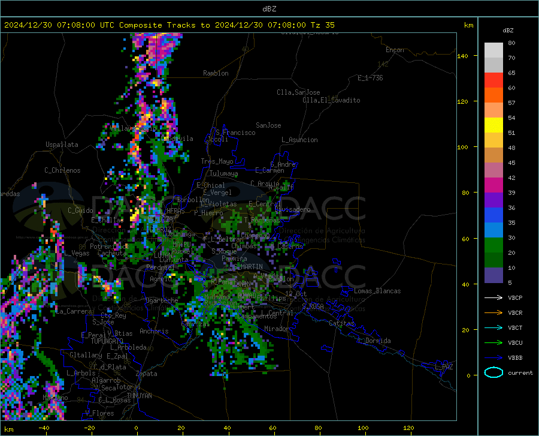Click the Mirador map label
The width and height of the screenshot is (539, 436).
(x=277, y=329)
